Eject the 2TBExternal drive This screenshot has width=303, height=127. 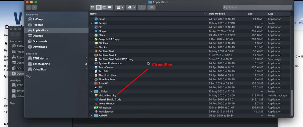[86, 58]
